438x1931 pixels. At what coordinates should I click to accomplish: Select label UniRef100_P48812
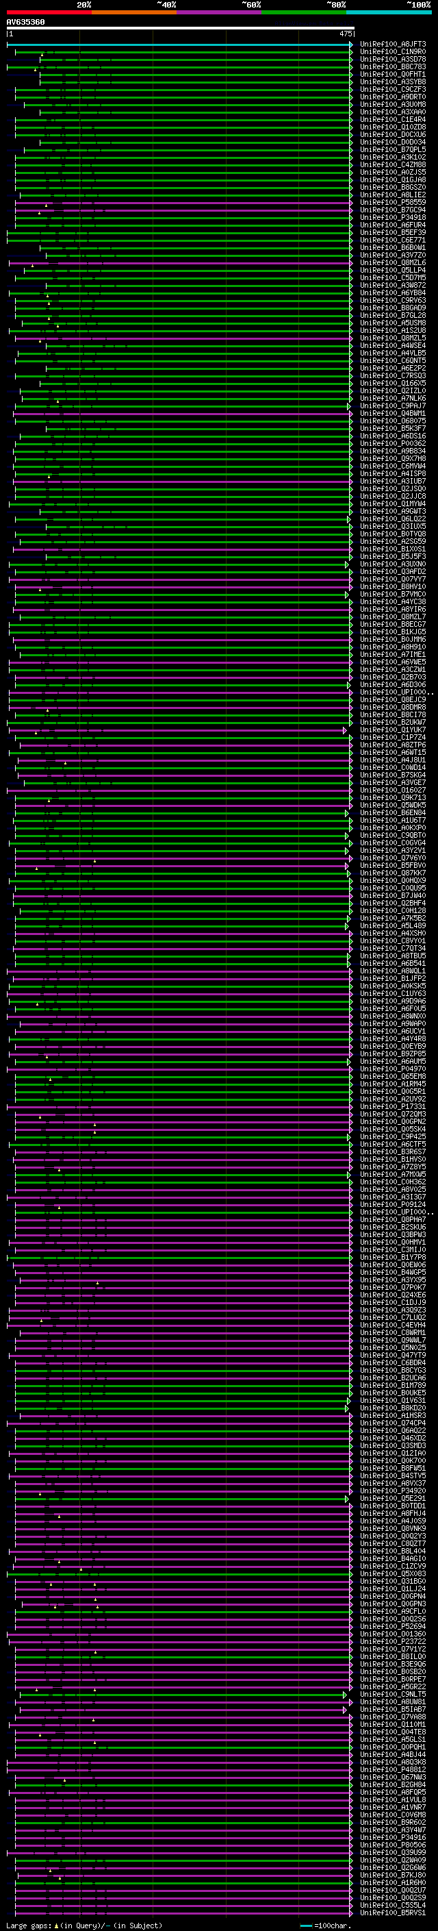point(393,1769)
